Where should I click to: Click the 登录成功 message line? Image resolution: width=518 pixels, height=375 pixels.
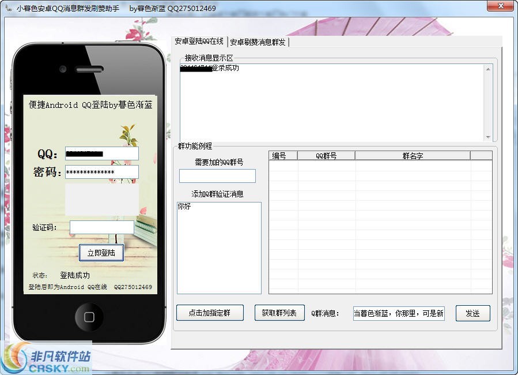pyautogui.click(x=209, y=68)
